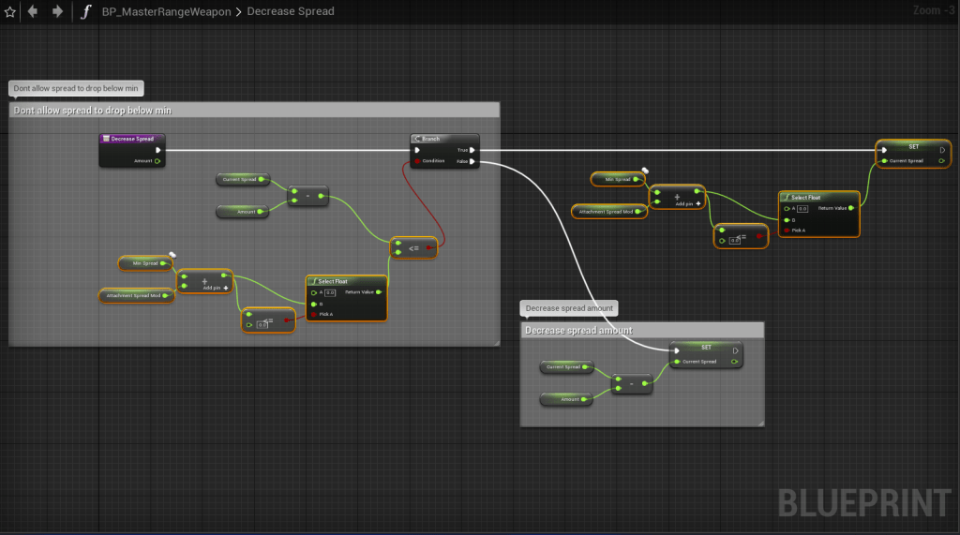Go back using the left arrow
The width and height of the screenshot is (960, 535).
(34, 11)
